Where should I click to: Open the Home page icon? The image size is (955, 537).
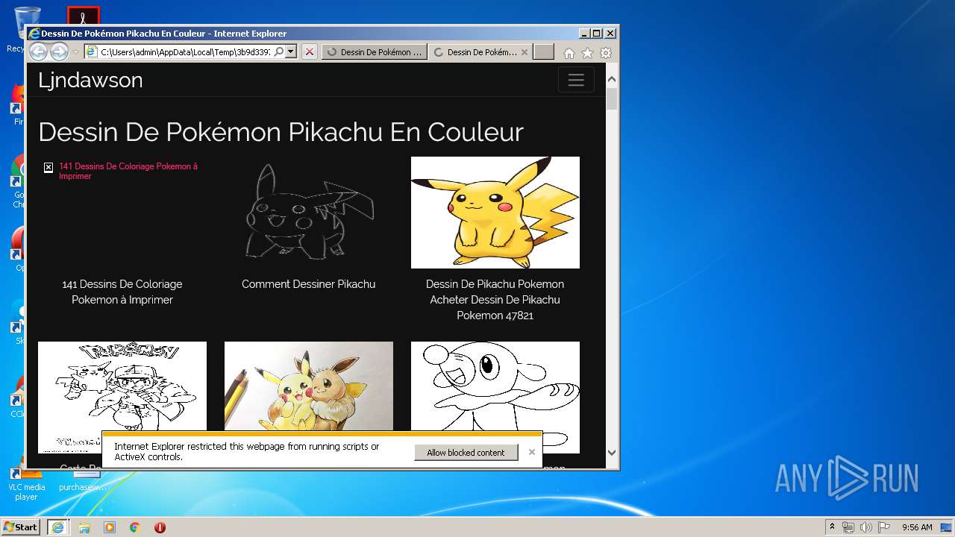tap(569, 53)
